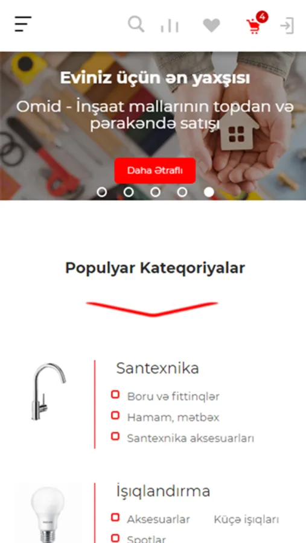Open Hamam, mətbəx subcategory
Viewport: 306px width, 543px height.
pyautogui.click(x=173, y=418)
